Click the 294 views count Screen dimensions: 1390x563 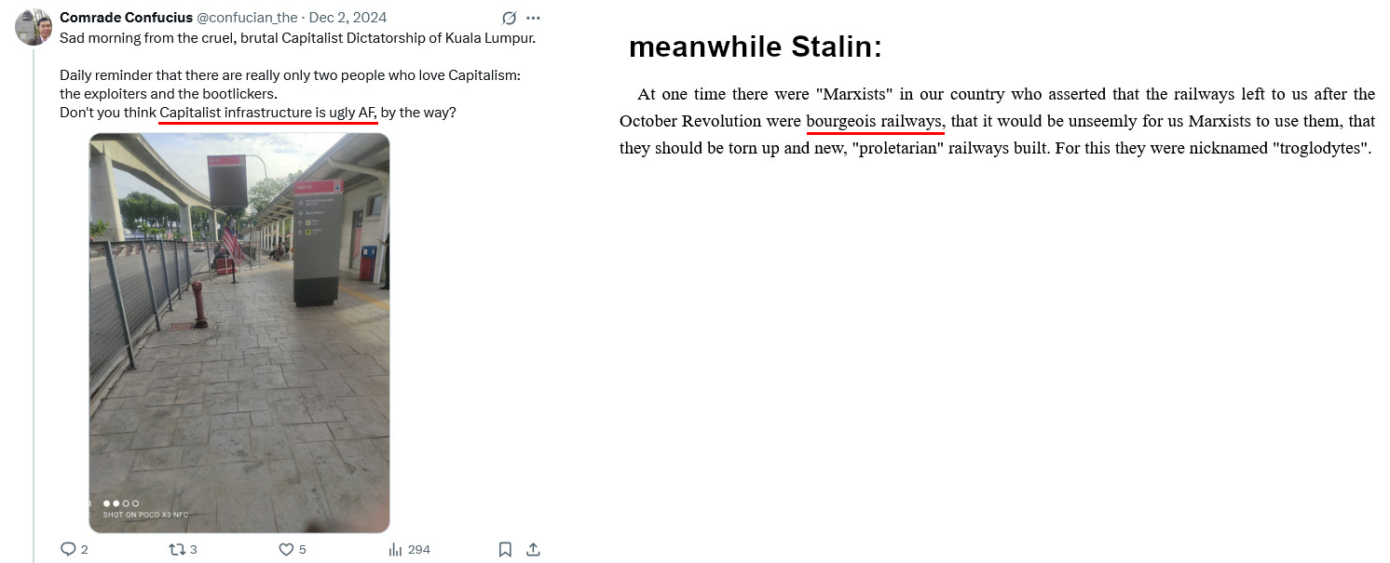click(419, 549)
